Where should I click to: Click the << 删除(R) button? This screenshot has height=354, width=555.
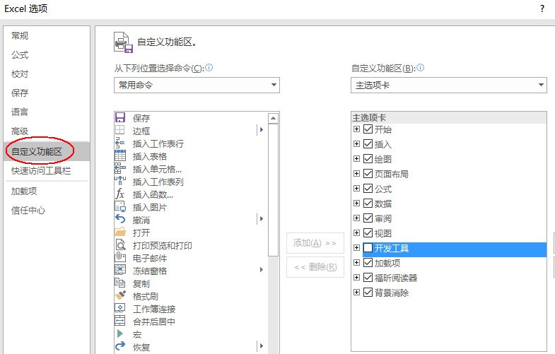(315, 267)
